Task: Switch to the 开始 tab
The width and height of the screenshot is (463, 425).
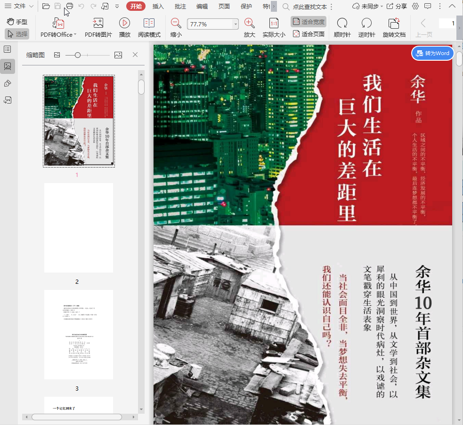Action: (x=136, y=6)
